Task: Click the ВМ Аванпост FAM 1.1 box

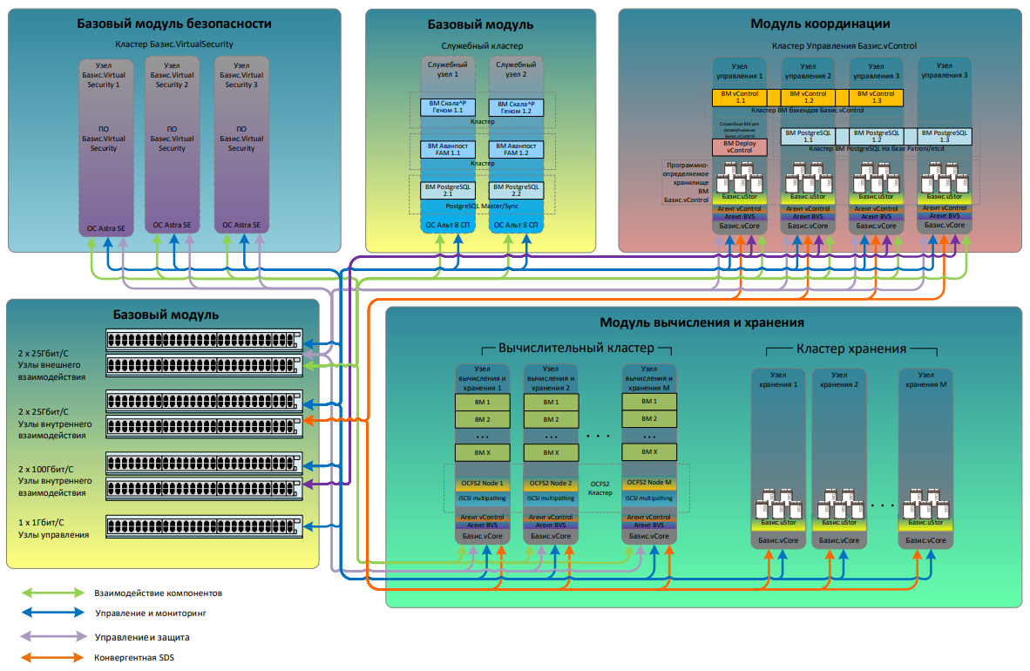Action: click(x=446, y=149)
